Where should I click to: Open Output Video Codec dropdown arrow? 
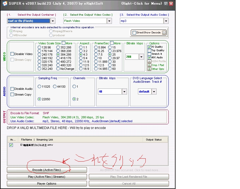[109, 21]
